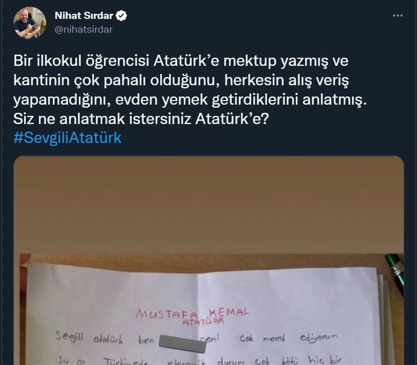
Task: Click the handwritten word "ediyorum"
Action: pyautogui.click(x=318, y=337)
